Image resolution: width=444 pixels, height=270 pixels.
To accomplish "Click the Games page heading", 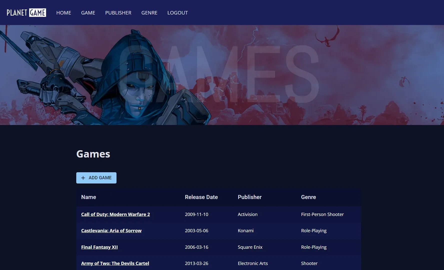I will tap(93, 154).
